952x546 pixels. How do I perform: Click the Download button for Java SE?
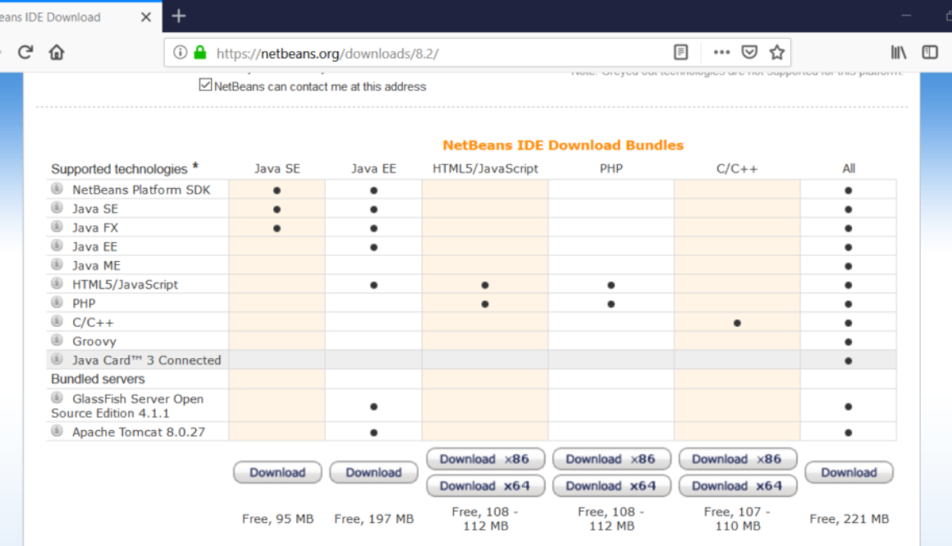tap(277, 472)
